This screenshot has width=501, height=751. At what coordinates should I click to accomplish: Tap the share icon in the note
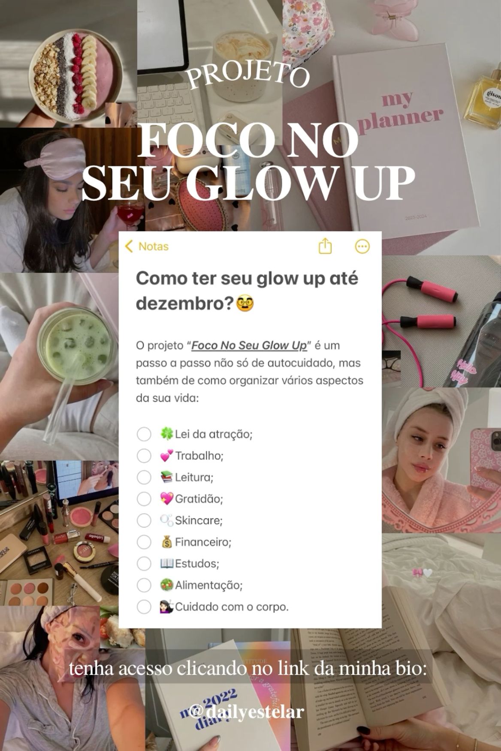pos(325,246)
